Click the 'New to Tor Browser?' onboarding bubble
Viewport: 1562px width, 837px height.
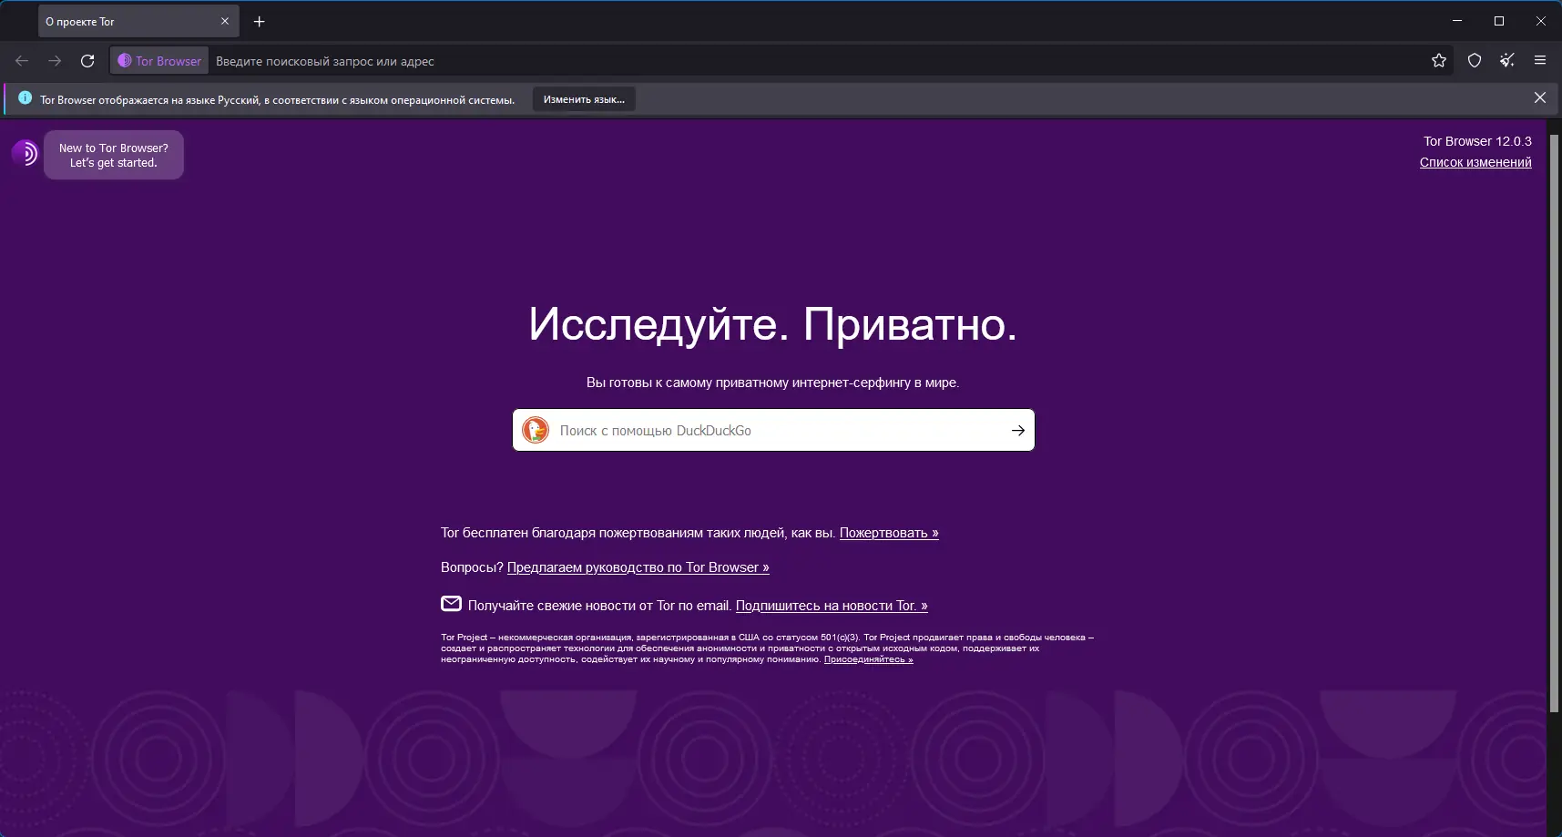(x=114, y=155)
